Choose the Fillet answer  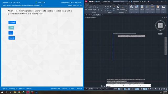coord(11,28)
